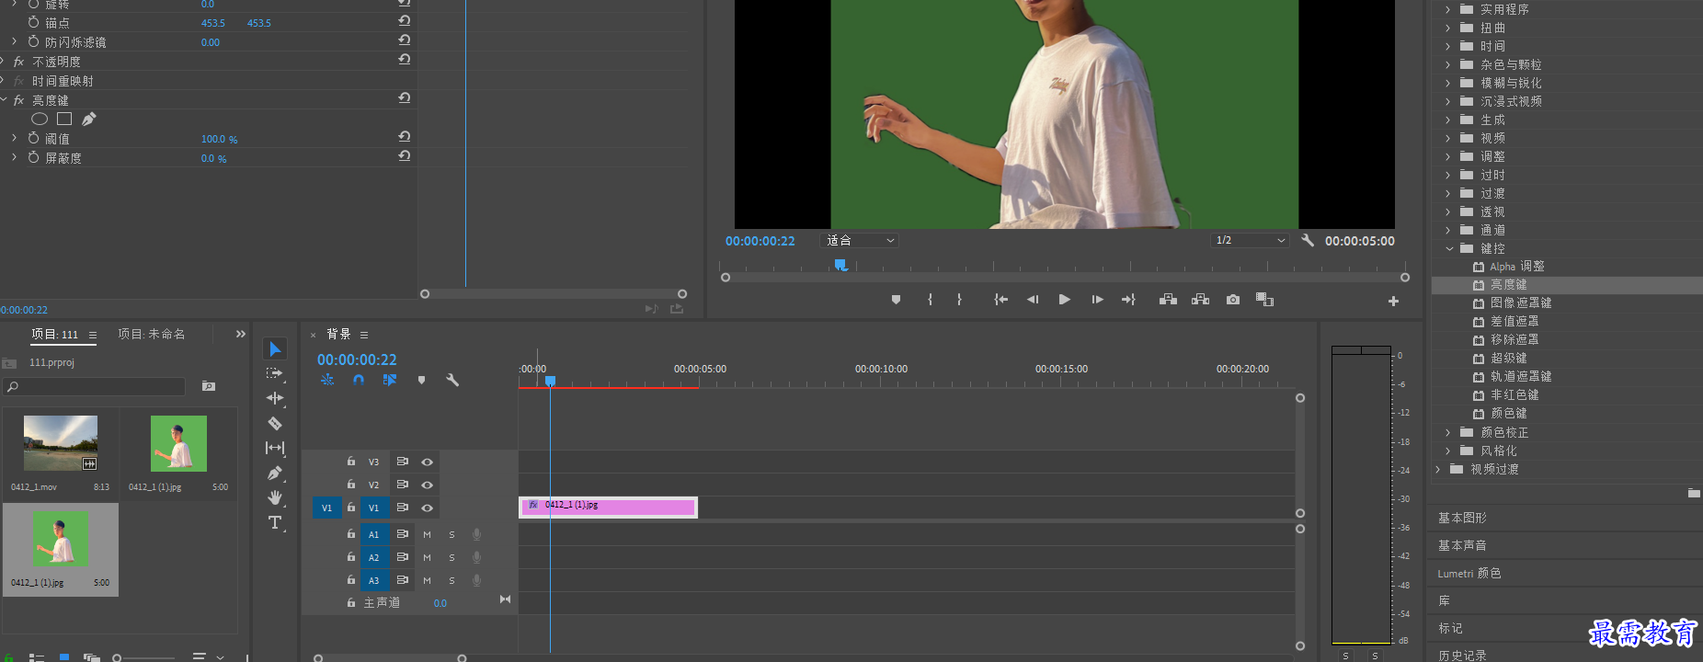Screen dimensions: 1703x662
Task: Select the Type tool
Action: point(275,522)
